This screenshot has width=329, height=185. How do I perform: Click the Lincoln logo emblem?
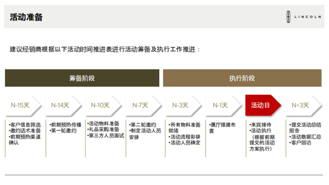[288, 16]
